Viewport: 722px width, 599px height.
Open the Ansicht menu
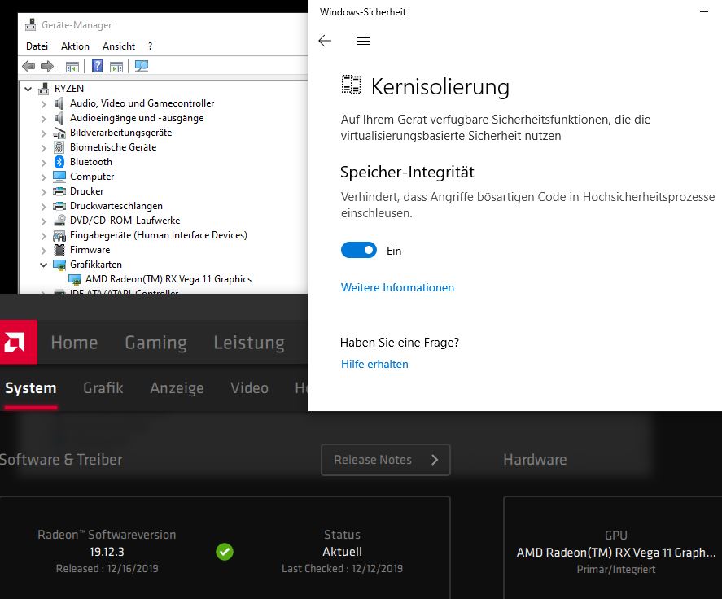click(x=119, y=46)
